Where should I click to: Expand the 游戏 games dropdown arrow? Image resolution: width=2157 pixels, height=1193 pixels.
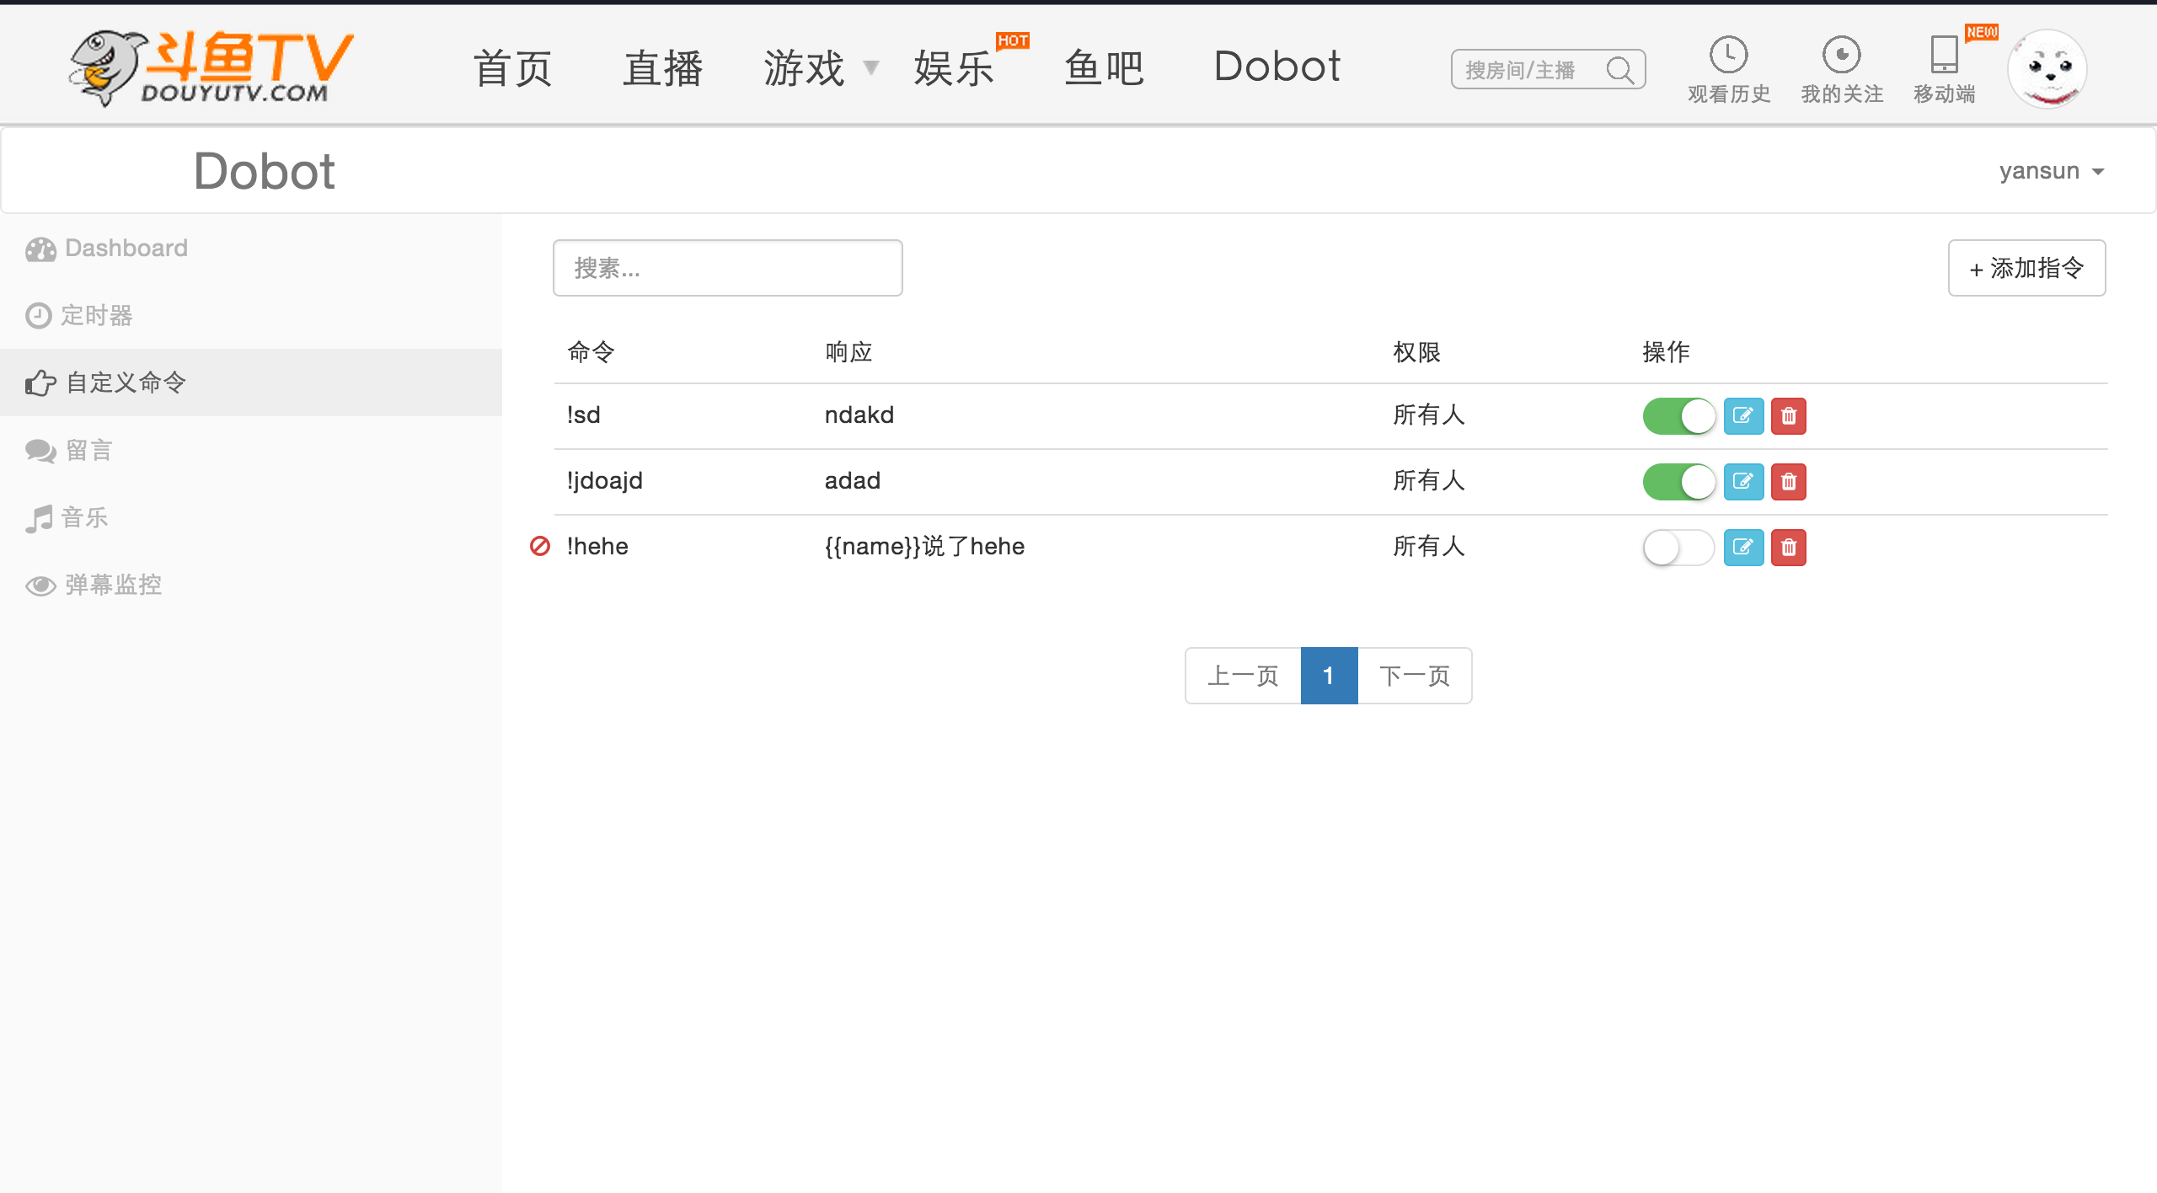[871, 67]
